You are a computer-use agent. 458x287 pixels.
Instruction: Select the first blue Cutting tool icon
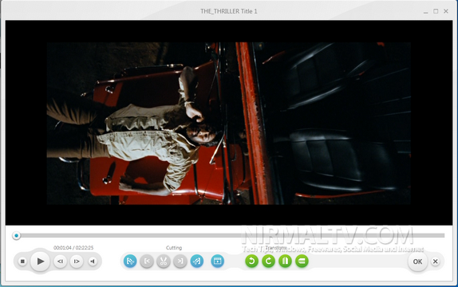click(130, 261)
